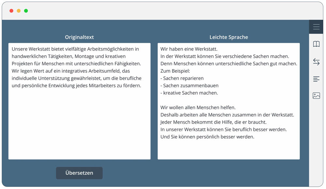This screenshot has width=326, height=189.
Task: Click the Originaltext heading
Action: [80, 37]
